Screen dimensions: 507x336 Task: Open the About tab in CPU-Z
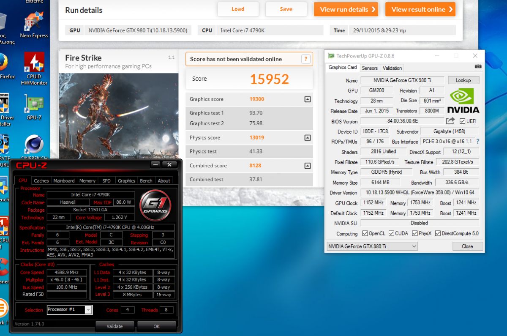click(x=164, y=180)
